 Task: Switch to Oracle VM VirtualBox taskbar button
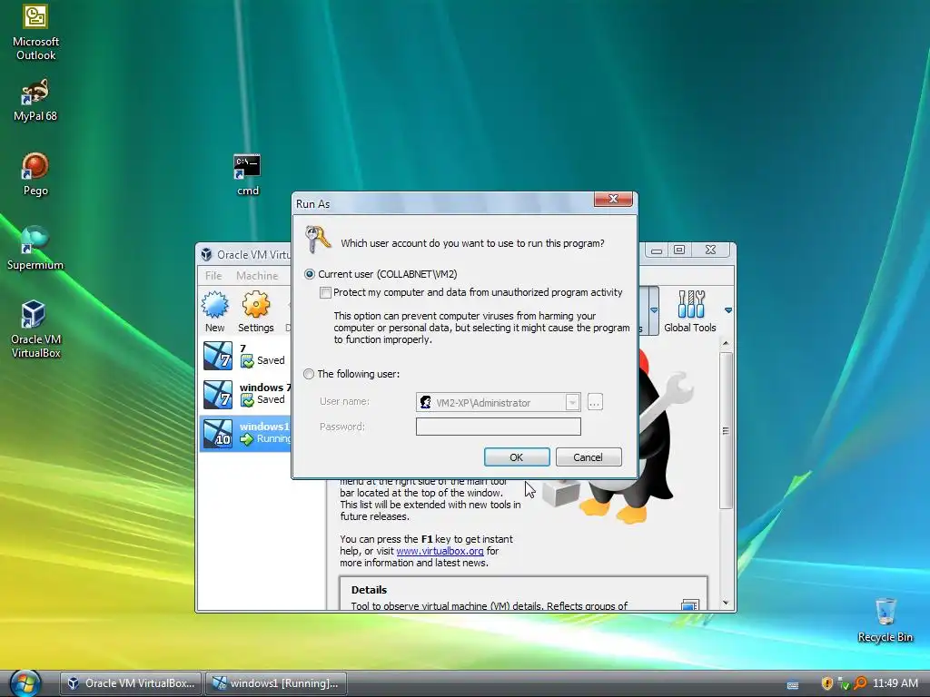tap(131, 682)
